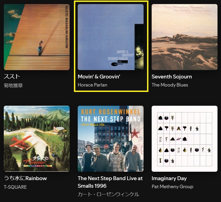Select the Imaginary Day album cover

click(x=185, y=139)
